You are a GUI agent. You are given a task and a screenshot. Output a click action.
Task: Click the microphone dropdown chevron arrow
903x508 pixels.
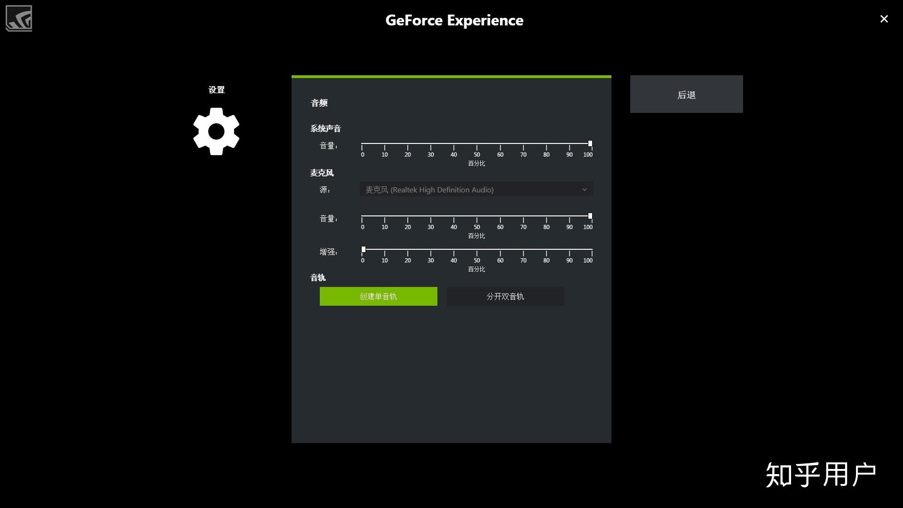pos(584,190)
